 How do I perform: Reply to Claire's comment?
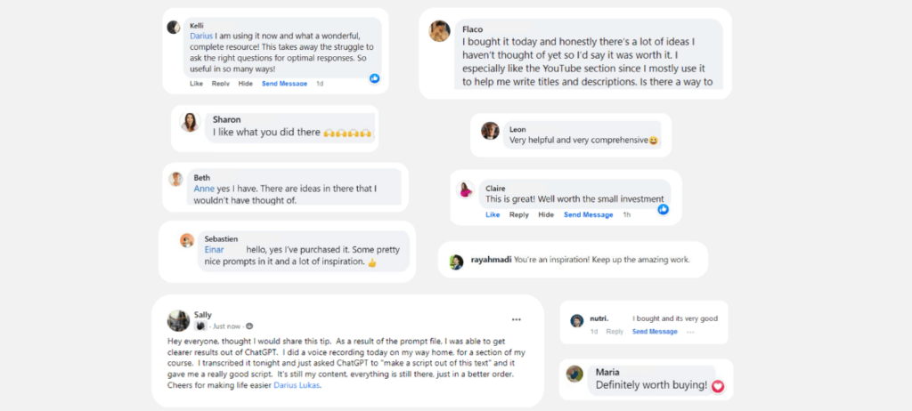[519, 214]
